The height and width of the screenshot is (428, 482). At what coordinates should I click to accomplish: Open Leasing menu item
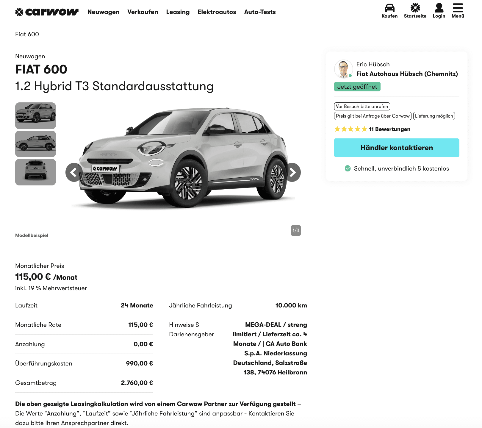click(x=178, y=12)
